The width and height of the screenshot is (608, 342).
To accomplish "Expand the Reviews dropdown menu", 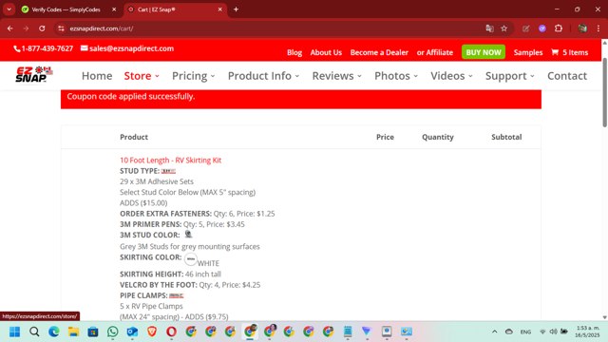I will point(336,76).
